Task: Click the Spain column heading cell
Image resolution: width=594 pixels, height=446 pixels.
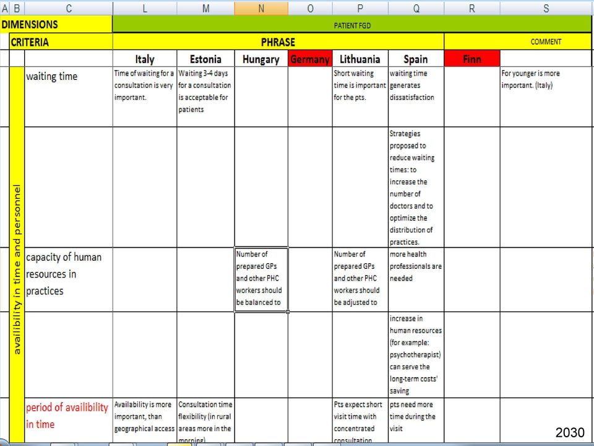Action: [x=416, y=59]
